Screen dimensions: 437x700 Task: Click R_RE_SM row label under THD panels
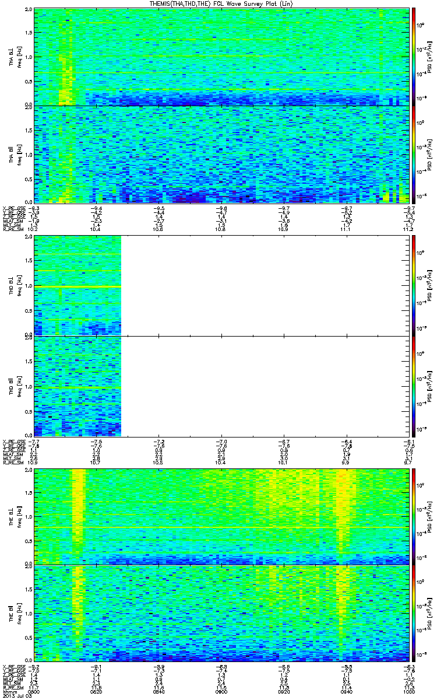tap(15, 462)
